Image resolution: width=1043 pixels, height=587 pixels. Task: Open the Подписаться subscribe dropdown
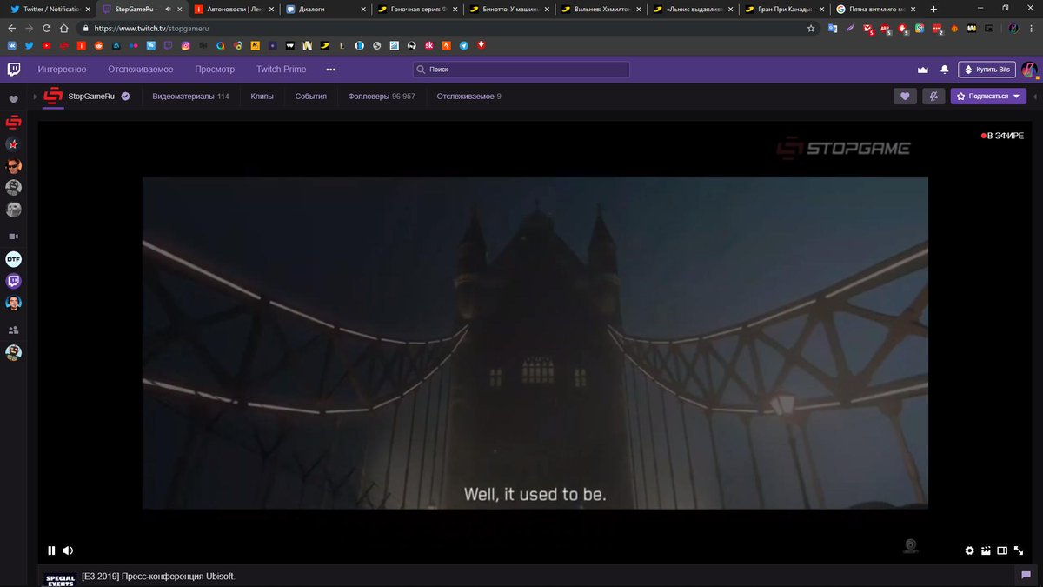tap(988, 96)
